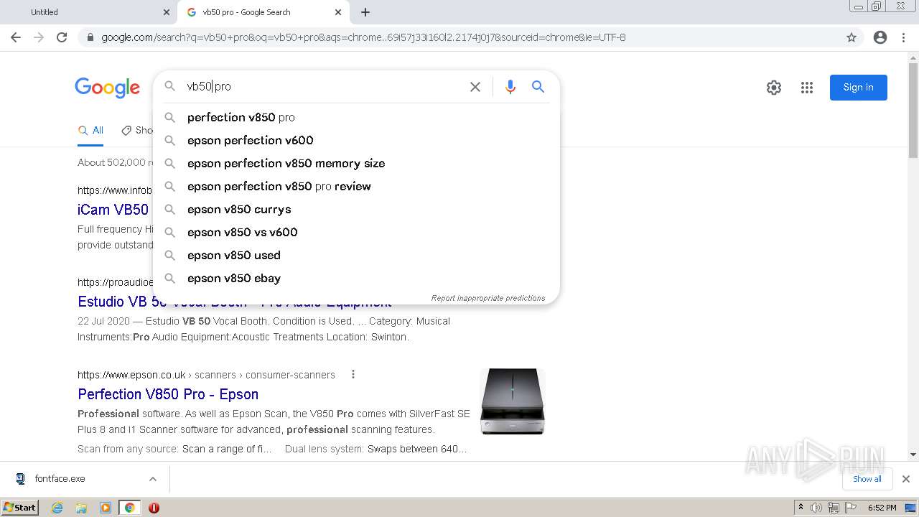Open the downloaded fontface.exe file
The image size is (919, 517).
60,479
